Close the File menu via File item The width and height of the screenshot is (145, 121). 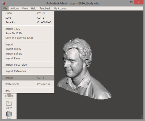(x=5, y=8)
